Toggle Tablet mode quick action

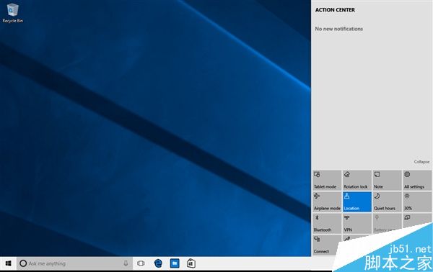tap(327, 181)
